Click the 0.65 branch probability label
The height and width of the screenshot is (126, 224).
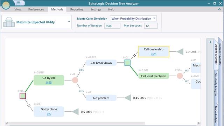(81, 70)
